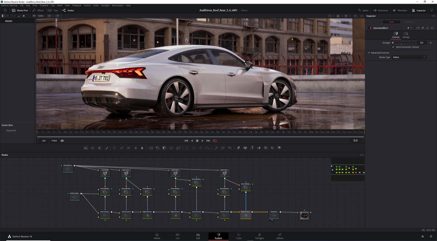Add a Merge node from toolbar
The image size is (437, 241).
151,148
